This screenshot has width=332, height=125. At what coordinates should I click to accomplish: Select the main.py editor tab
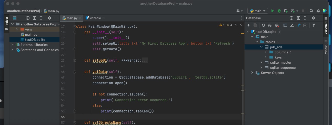point(72,18)
